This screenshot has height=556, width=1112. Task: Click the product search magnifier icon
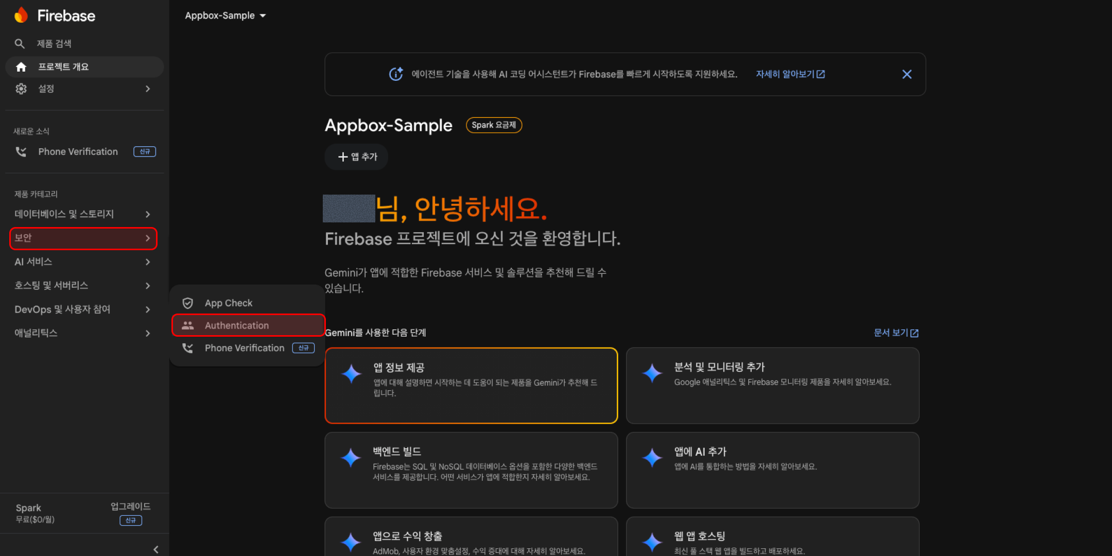(20, 44)
